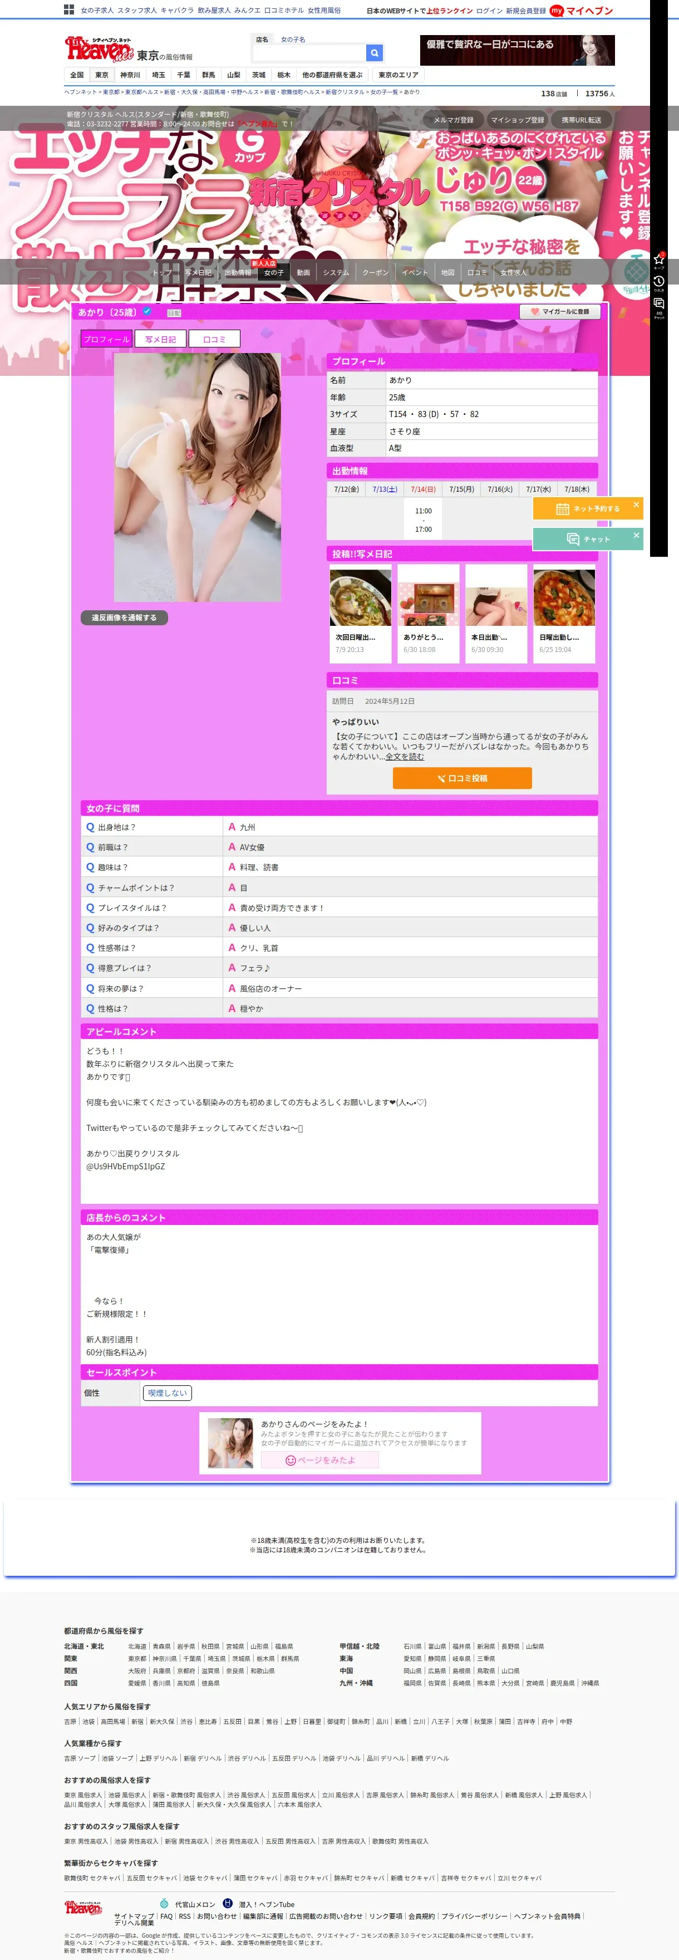The width and height of the screenshot is (679, 1960).
Task: Select the 全国 region tab
Action: [x=77, y=75]
